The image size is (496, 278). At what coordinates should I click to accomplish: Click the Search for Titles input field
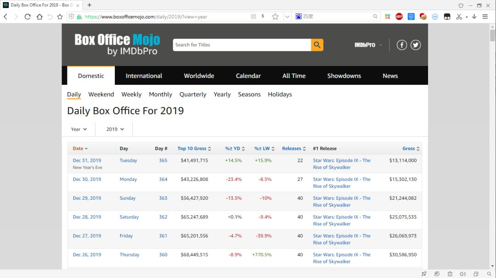click(x=242, y=45)
